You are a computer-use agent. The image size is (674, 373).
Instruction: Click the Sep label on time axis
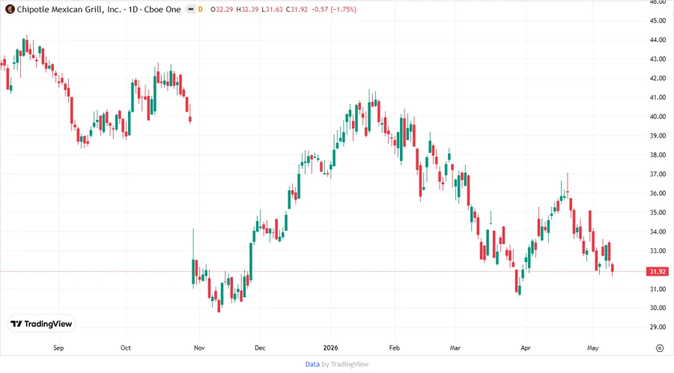coord(58,348)
